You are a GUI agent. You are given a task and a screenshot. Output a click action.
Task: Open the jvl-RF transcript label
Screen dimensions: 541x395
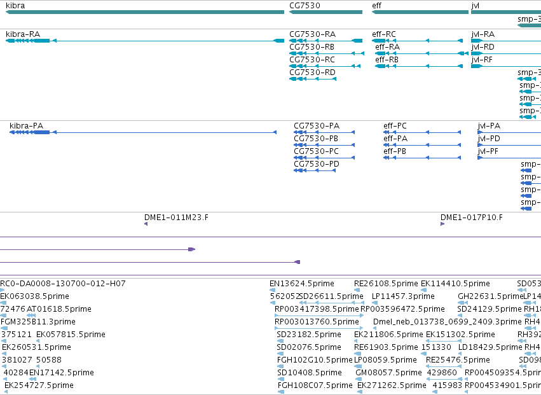(482, 60)
